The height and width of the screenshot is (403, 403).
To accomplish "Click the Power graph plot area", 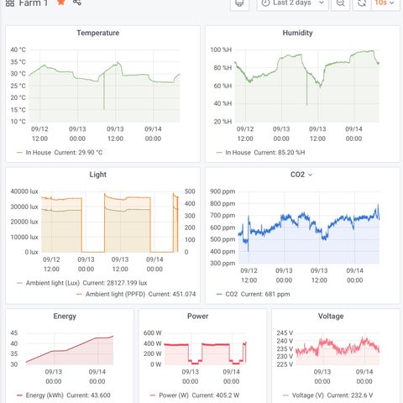I will [206, 348].
